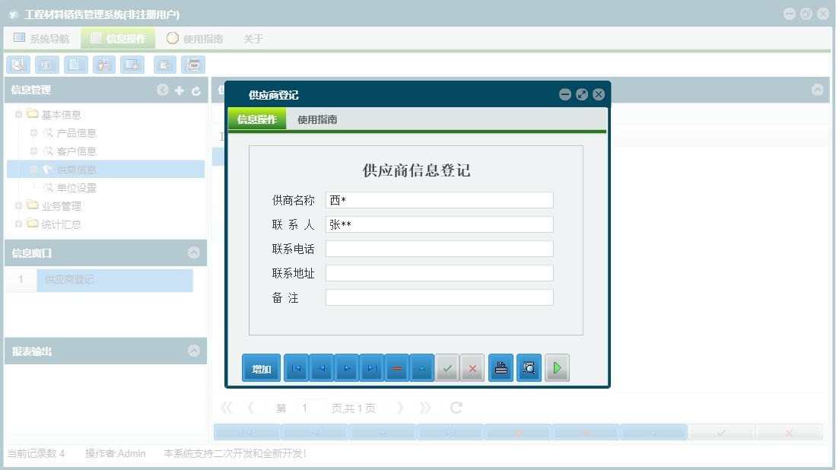
Task: Open the main 使用指南 tab
Action: 195,38
